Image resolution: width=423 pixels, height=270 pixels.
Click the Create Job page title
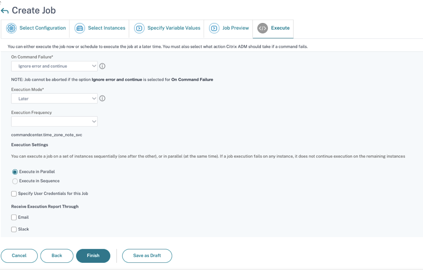[x=34, y=10]
